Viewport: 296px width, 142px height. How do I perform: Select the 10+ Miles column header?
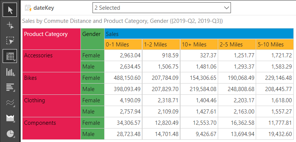pos(199,44)
